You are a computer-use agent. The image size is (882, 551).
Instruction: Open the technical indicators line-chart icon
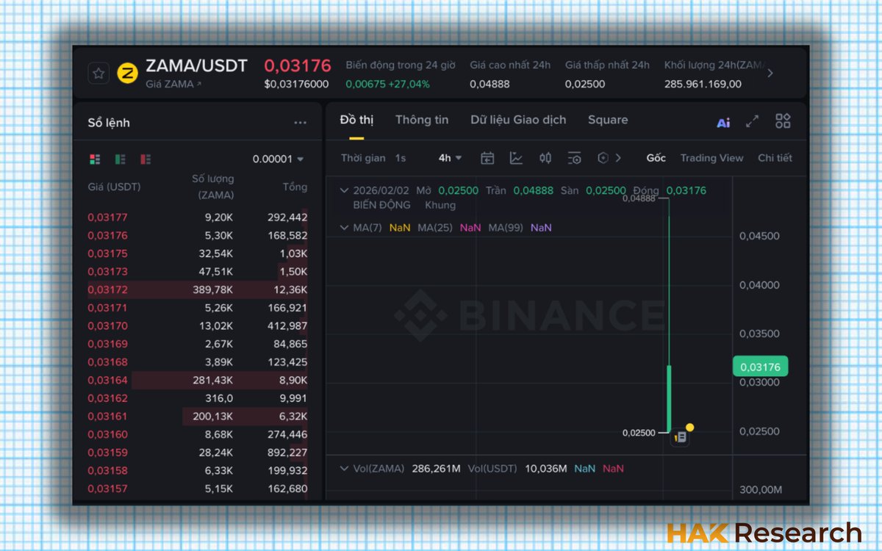point(517,158)
